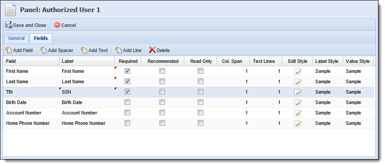
Task: Click the Recommended column header
Action: tap(162, 61)
